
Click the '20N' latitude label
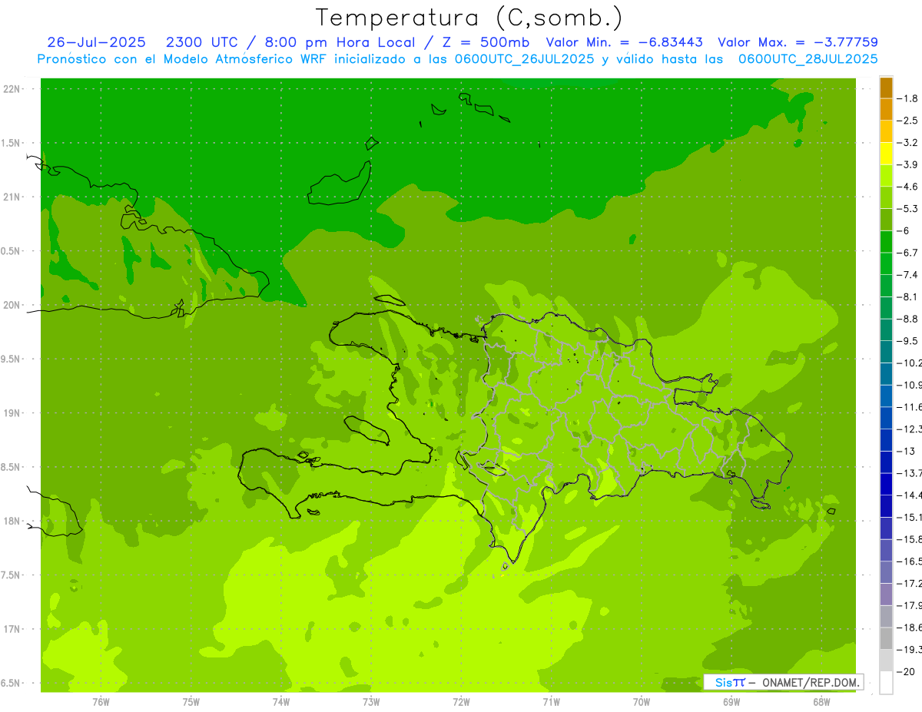(12, 305)
